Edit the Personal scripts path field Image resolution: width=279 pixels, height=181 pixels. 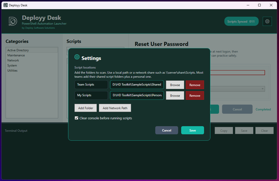(137, 95)
